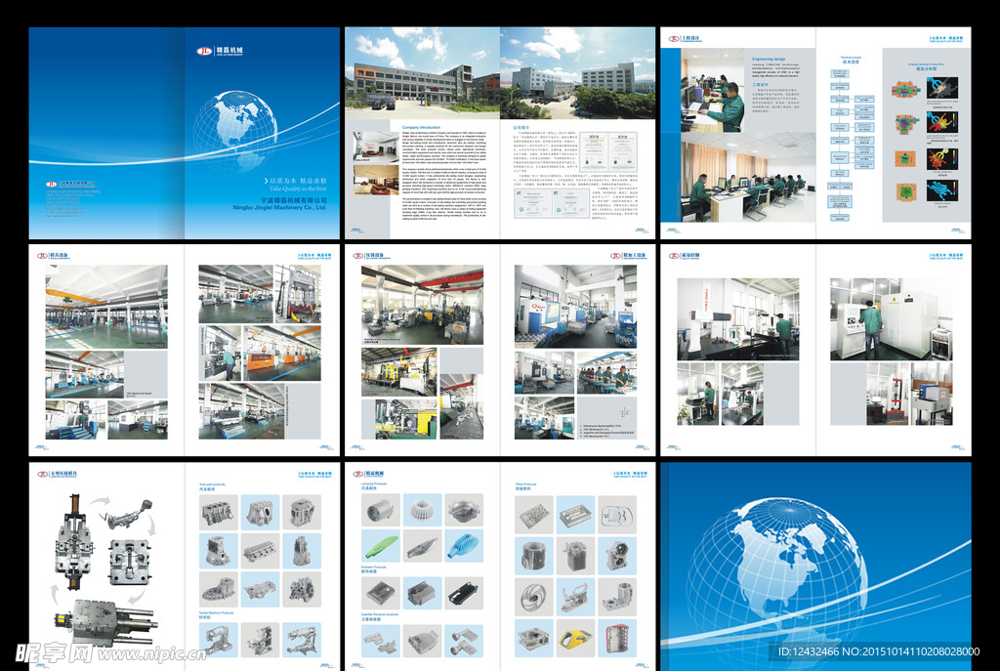Select the blue lamp housing product image
The width and height of the screenshot is (1000, 671).
click(x=464, y=547)
